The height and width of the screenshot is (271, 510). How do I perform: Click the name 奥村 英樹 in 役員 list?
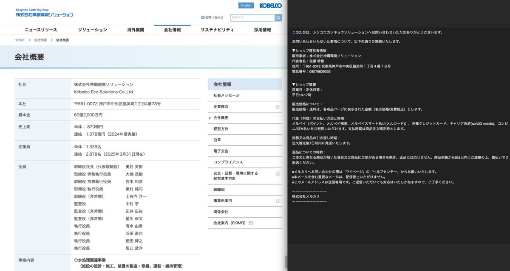(134, 167)
